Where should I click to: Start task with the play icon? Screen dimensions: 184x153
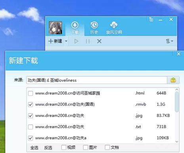(76, 41)
